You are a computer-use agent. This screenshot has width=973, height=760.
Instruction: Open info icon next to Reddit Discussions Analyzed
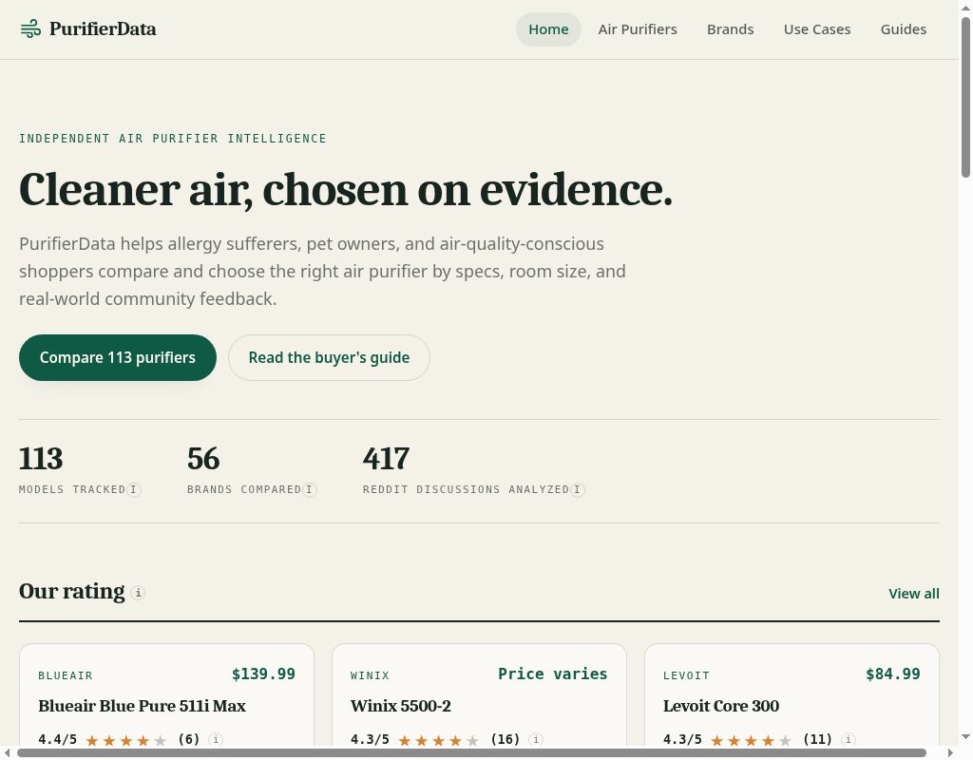click(x=578, y=490)
